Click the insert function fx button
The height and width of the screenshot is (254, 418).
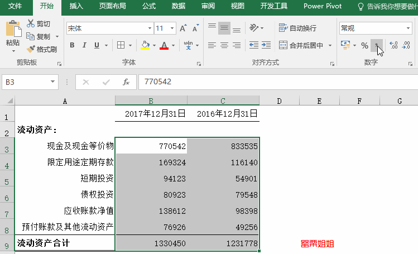pyautogui.click(x=126, y=82)
